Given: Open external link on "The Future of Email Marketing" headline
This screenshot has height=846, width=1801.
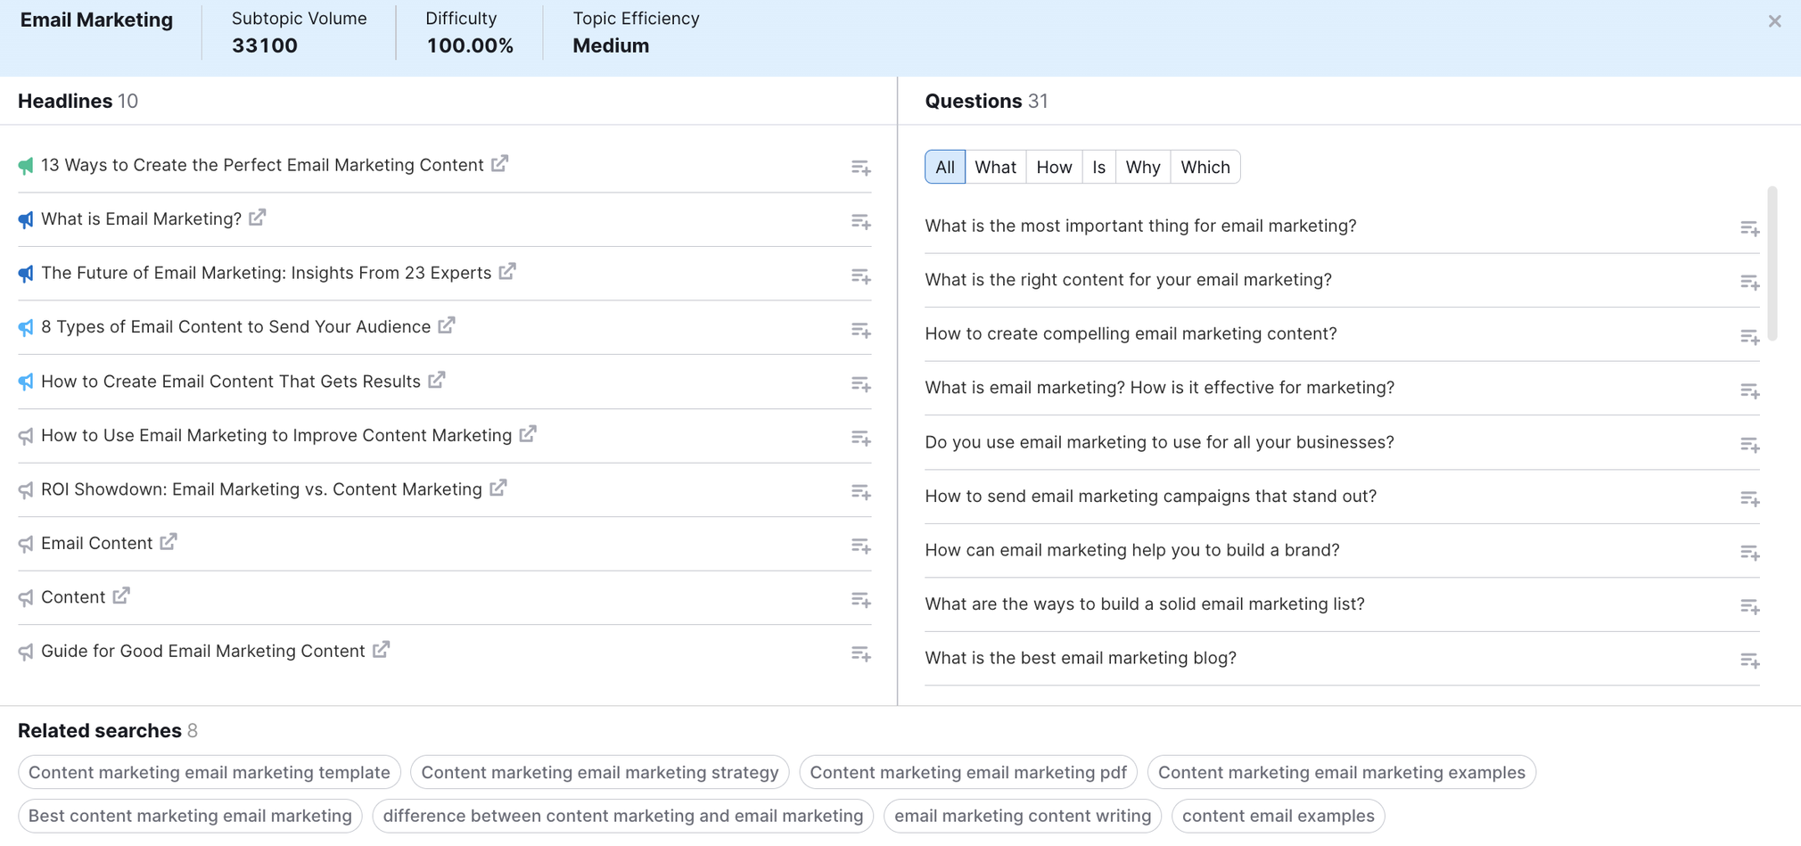Looking at the screenshot, I should [x=506, y=272].
